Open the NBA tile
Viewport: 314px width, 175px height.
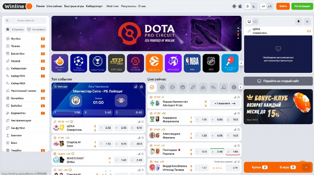tap(192, 63)
